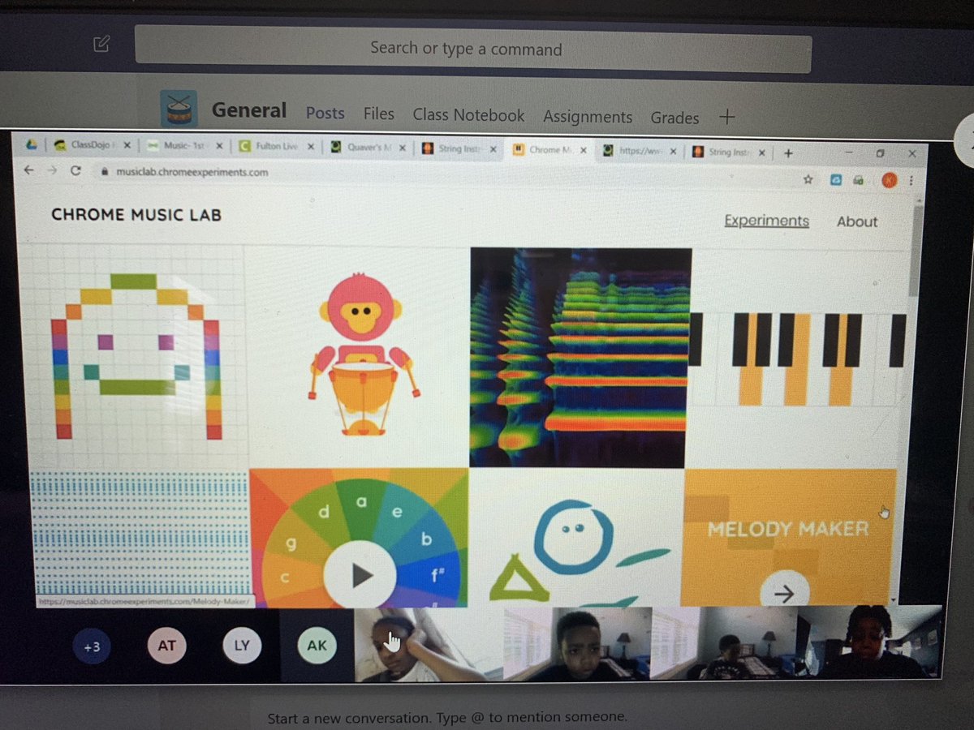The image size is (974, 730).
Task: Open the Grades tab
Action: [x=674, y=118]
